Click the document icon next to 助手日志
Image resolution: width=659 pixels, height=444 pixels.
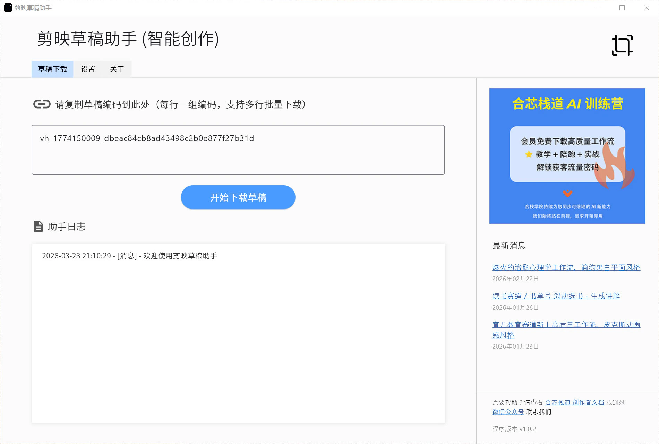pos(38,227)
